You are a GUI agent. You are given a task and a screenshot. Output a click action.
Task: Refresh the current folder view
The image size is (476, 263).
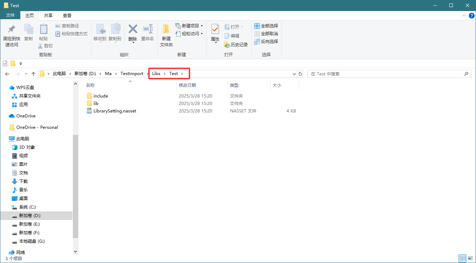(300, 74)
